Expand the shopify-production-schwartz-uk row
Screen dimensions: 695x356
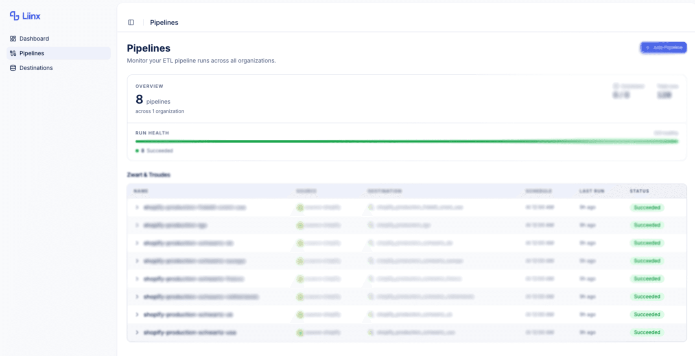(x=137, y=315)
